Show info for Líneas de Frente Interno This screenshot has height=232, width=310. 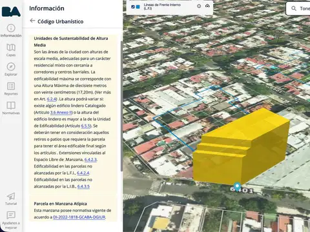point(199,6)
